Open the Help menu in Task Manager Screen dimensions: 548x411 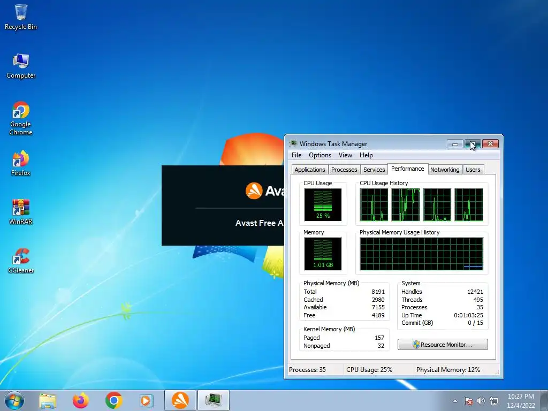pos(366,155)
